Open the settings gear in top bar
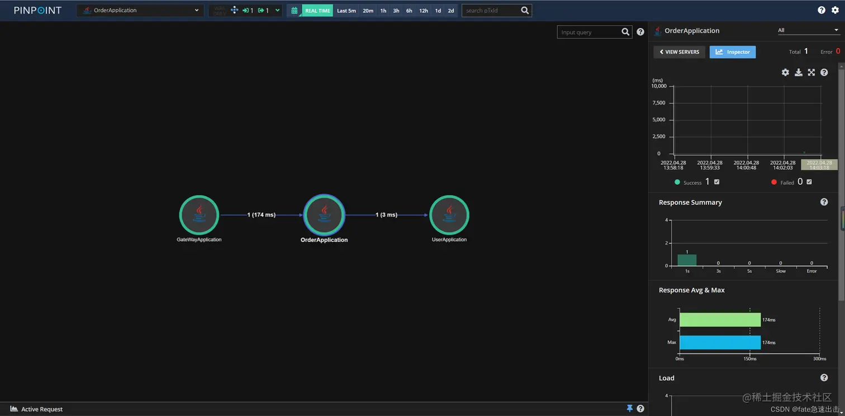The image size is (845, 416). [835, 10]
